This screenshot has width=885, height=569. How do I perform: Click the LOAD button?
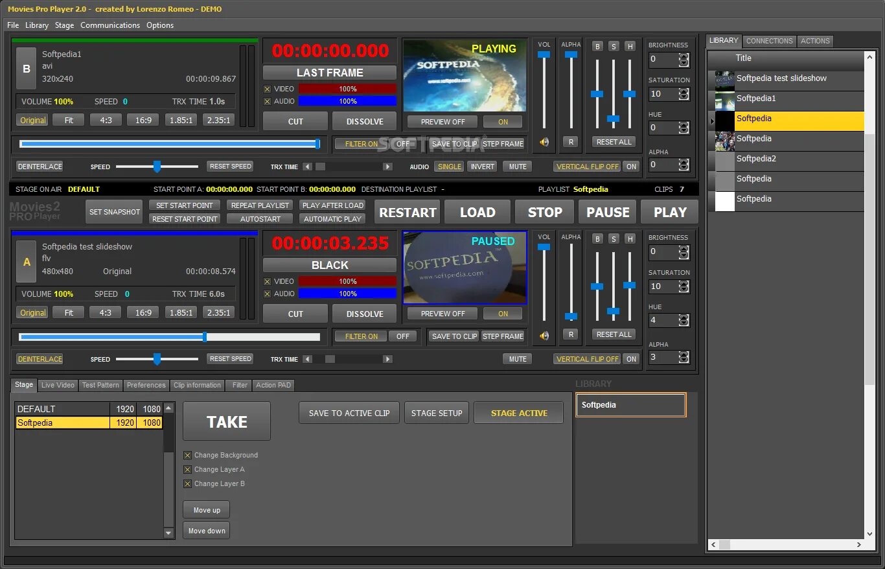pos(477,213)
